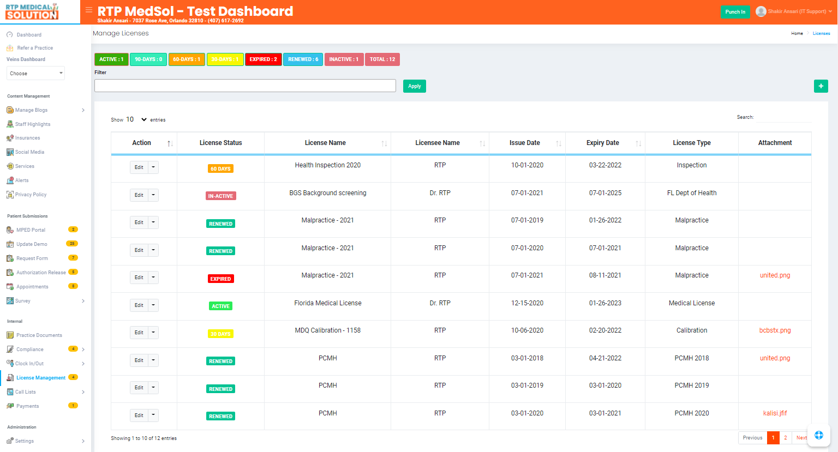Open the Call Lists icon
This screenshot has width=838, height=452.
[x=10, y=392]
